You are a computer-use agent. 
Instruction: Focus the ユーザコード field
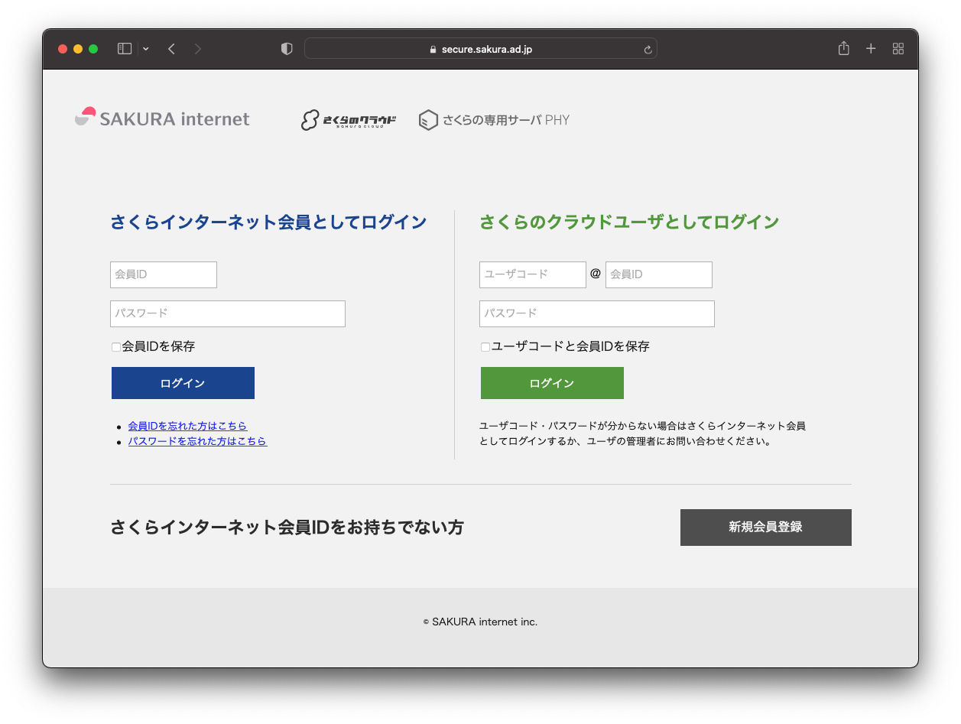pyautogui.click(x=533, y=274)
